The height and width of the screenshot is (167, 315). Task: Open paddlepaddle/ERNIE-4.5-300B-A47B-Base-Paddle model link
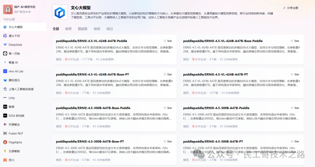[93, 108]
